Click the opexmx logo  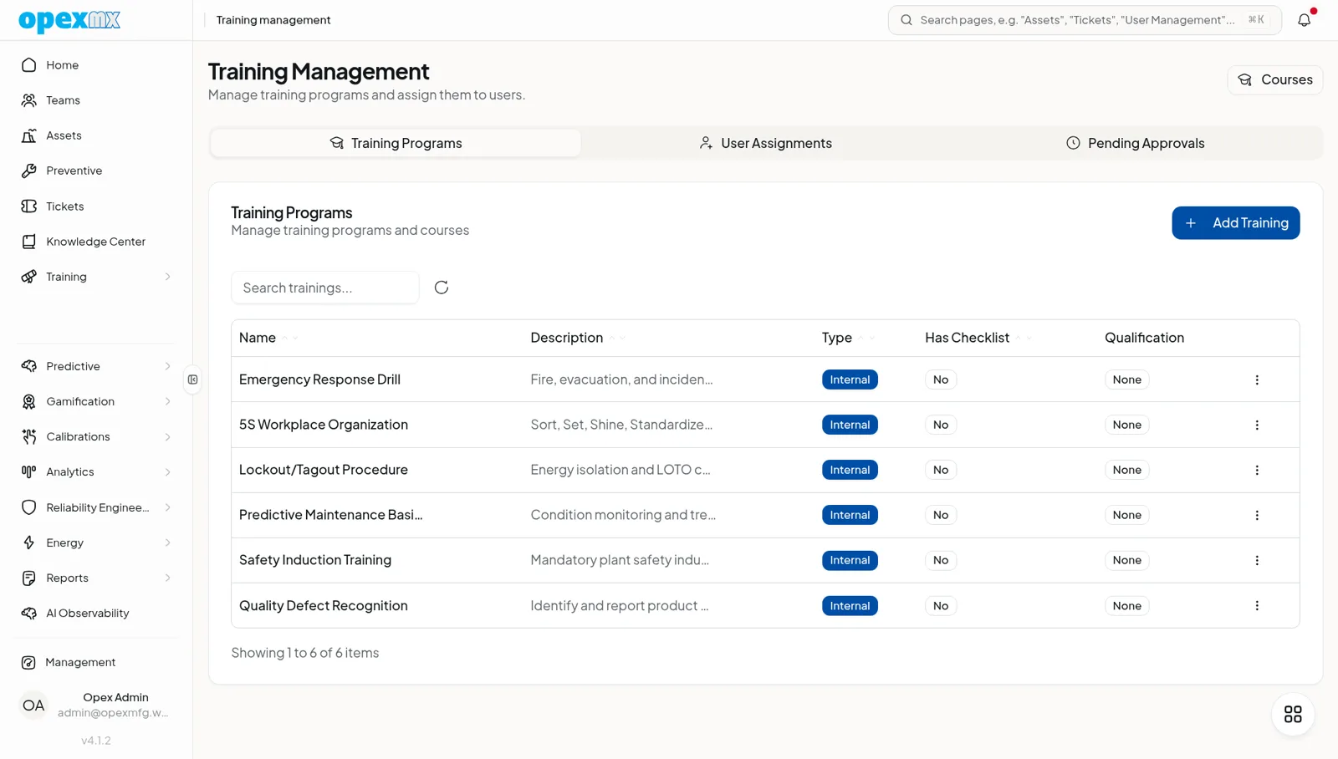click(x=69, y=20)
